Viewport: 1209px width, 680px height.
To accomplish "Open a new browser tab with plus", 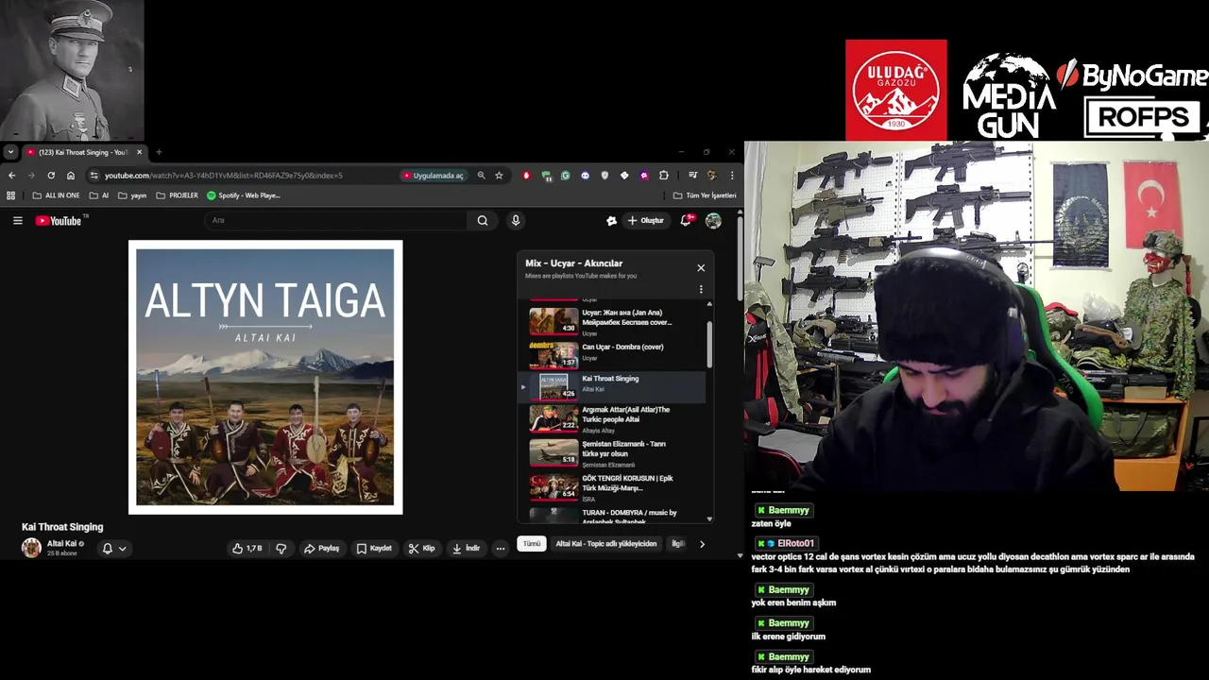I will tap(159, 152).
